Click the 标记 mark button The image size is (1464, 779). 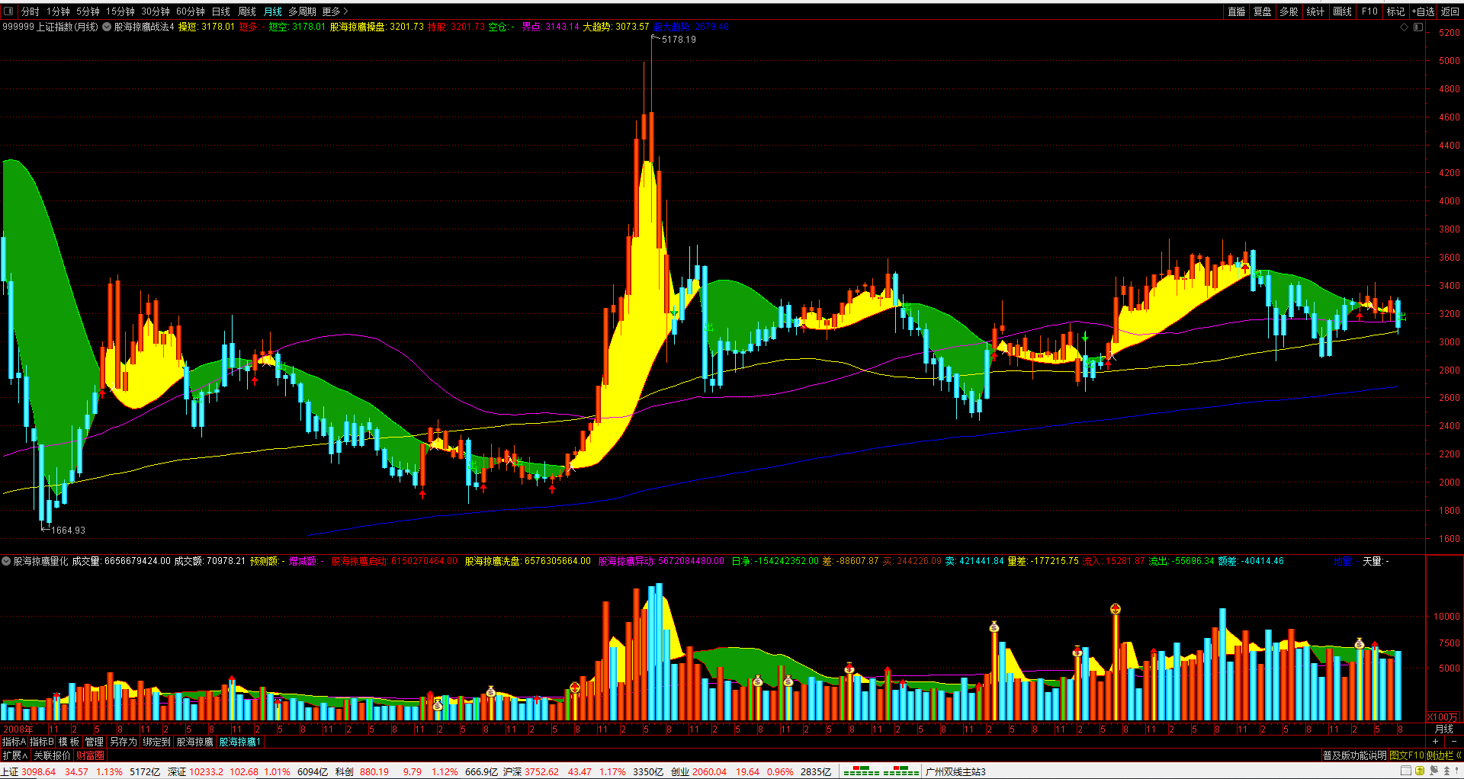click(x=1395, y=11)
